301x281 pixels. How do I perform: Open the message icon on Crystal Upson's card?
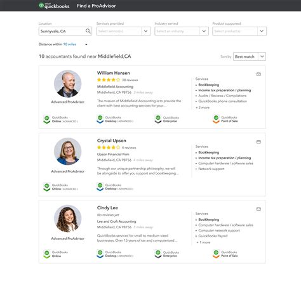pos(258,142)
